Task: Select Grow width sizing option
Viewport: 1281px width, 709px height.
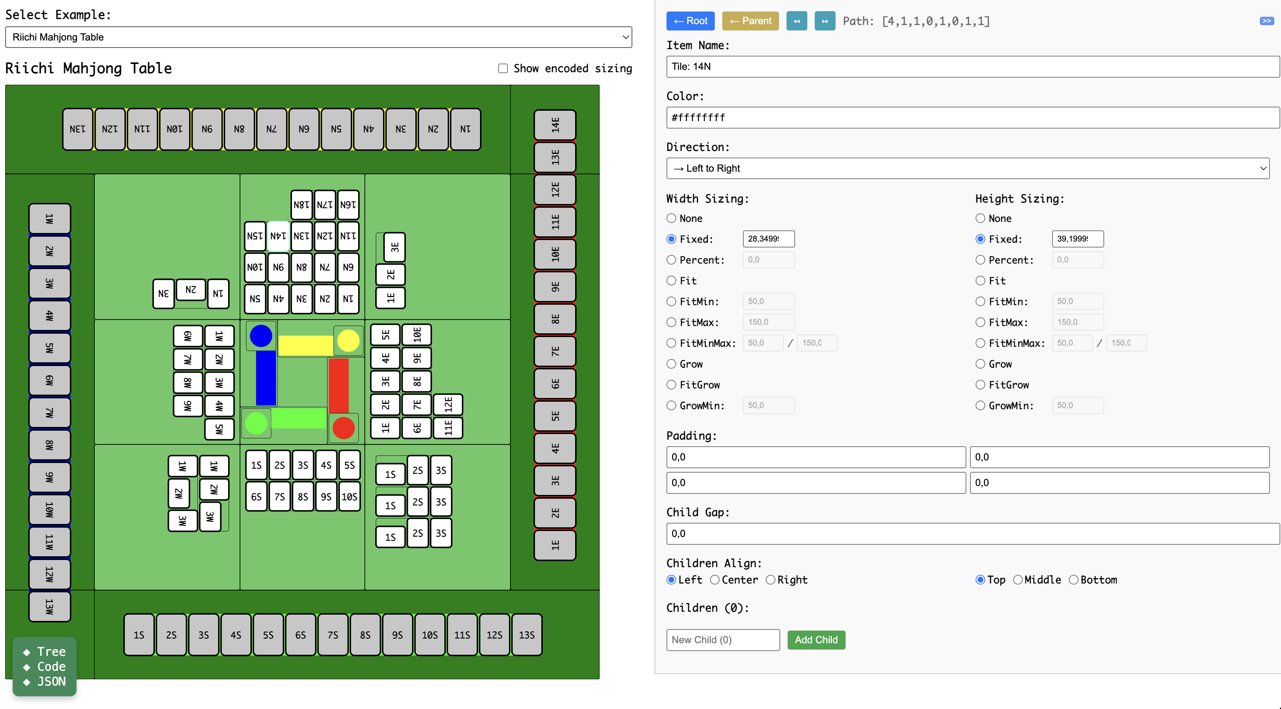Action: point(670,364)
